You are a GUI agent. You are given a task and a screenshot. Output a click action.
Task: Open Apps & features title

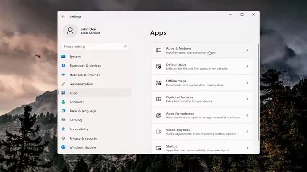coord(178,48)
